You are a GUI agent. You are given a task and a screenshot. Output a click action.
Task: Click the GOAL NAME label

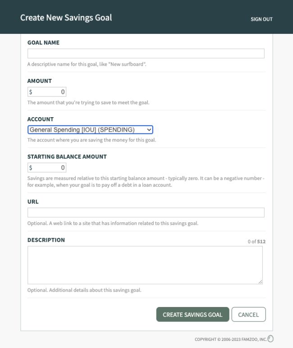(44, 43)
